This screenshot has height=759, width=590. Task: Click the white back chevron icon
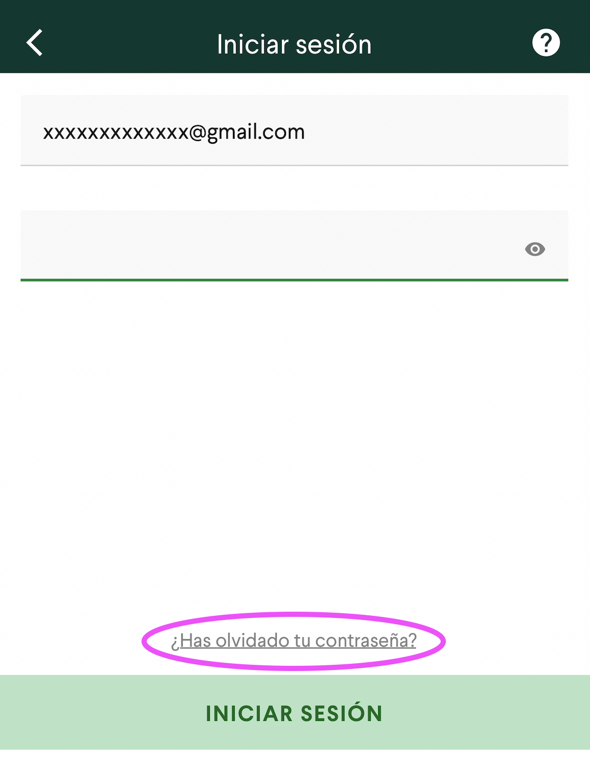34,43
